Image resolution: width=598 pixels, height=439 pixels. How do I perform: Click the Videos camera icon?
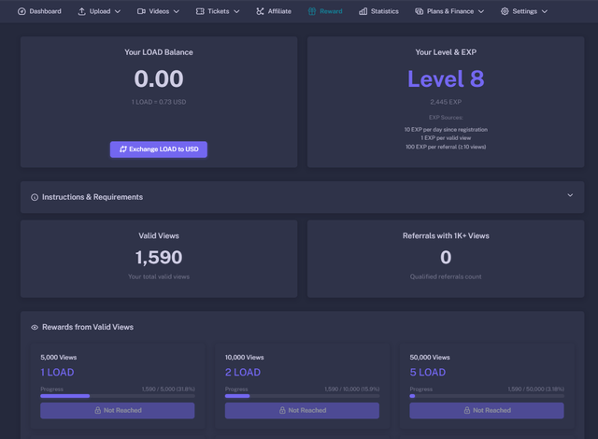point(141,11)
